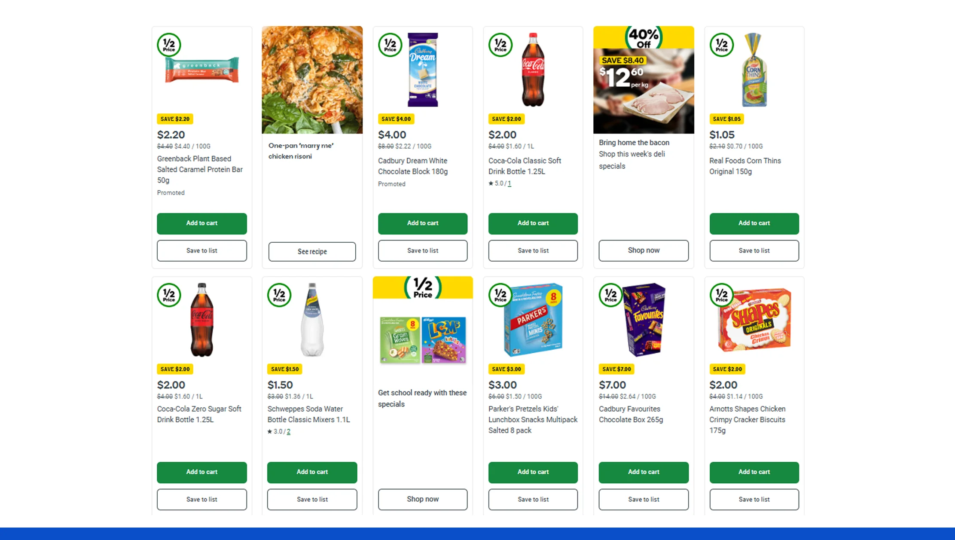This screenshot has height=540, width=955.
Task: Click the 40% Off banner on deli specials tile
Action: point(643,38)
